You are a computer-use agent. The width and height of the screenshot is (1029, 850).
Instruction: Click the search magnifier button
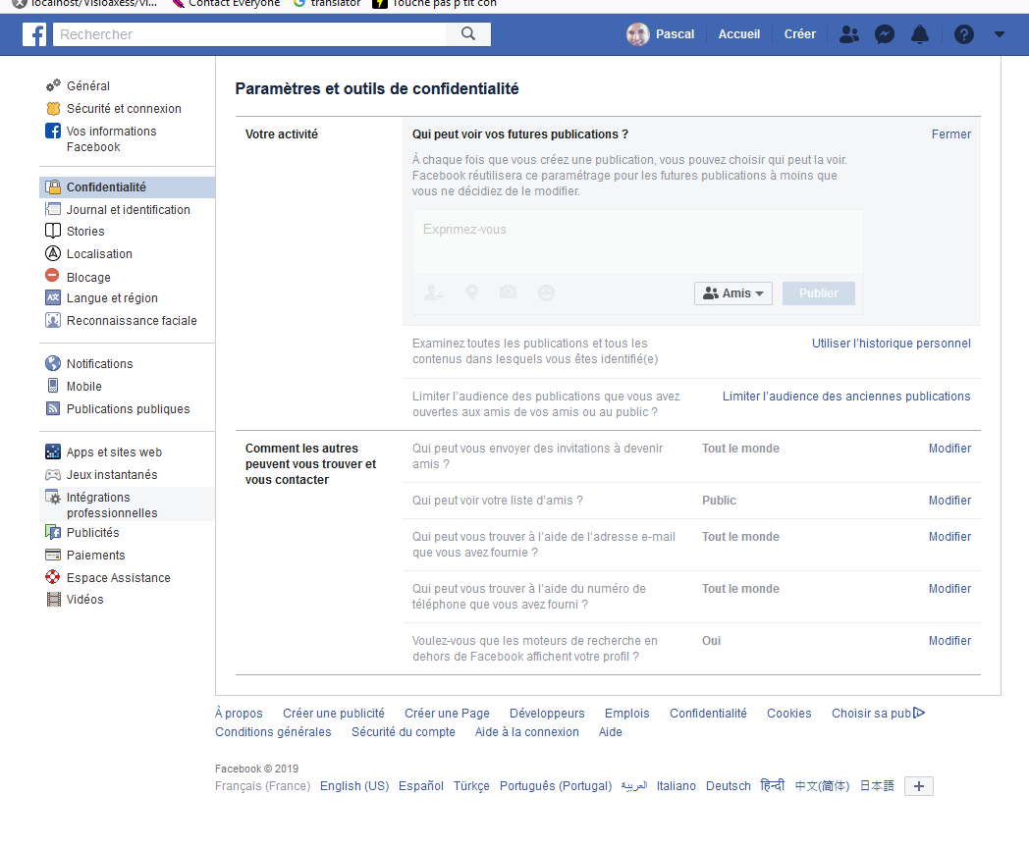pos(468,34)
